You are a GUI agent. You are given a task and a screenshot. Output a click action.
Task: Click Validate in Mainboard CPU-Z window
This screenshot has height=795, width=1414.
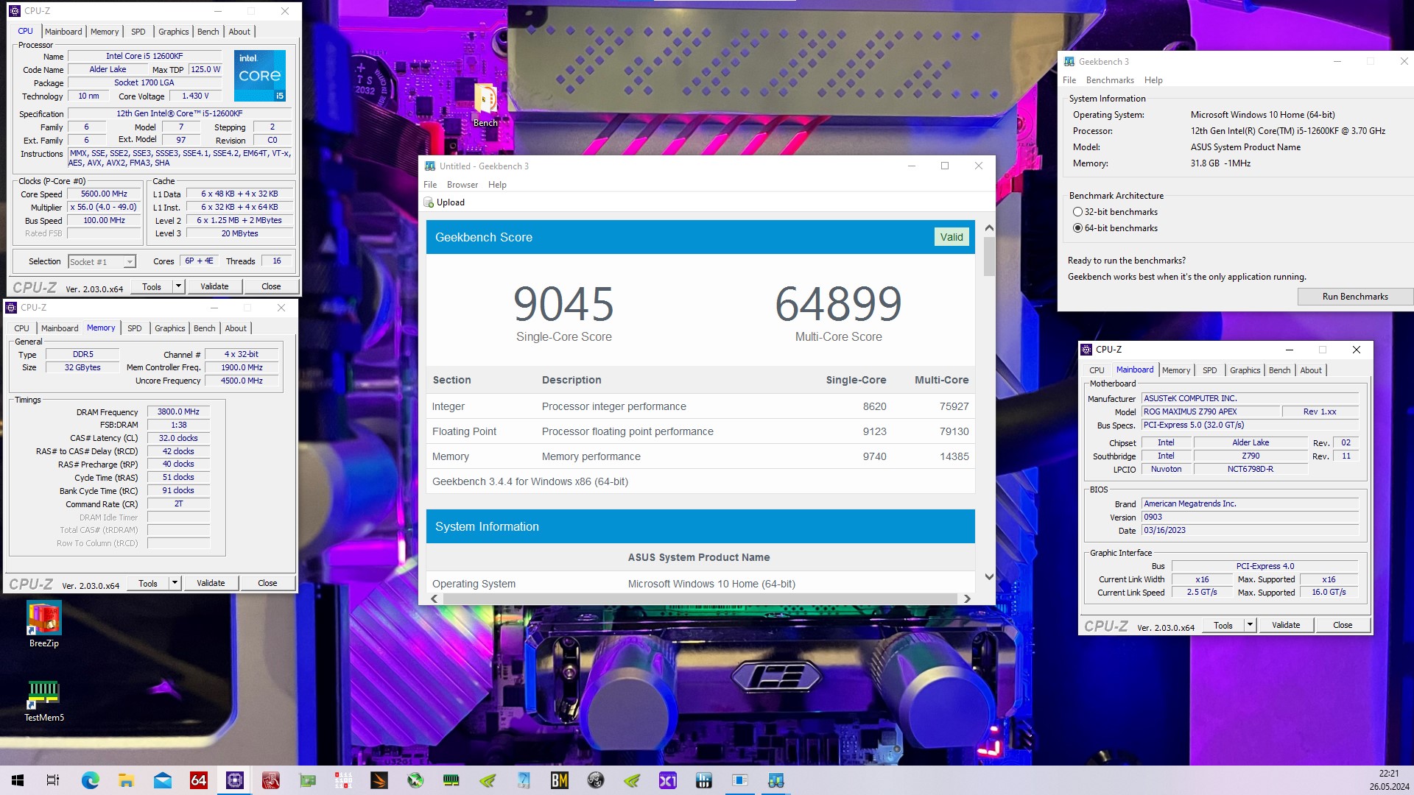point(1286,625)
